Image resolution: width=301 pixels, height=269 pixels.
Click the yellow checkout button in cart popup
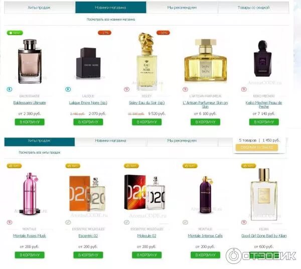coord(257,147)
